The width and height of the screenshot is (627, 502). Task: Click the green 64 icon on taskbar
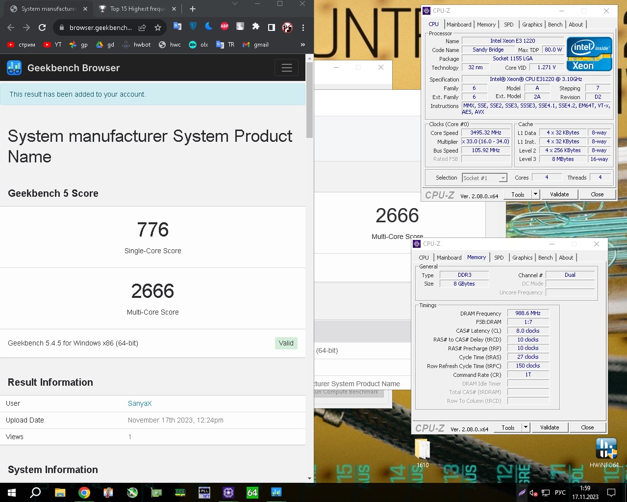point(252,492)
